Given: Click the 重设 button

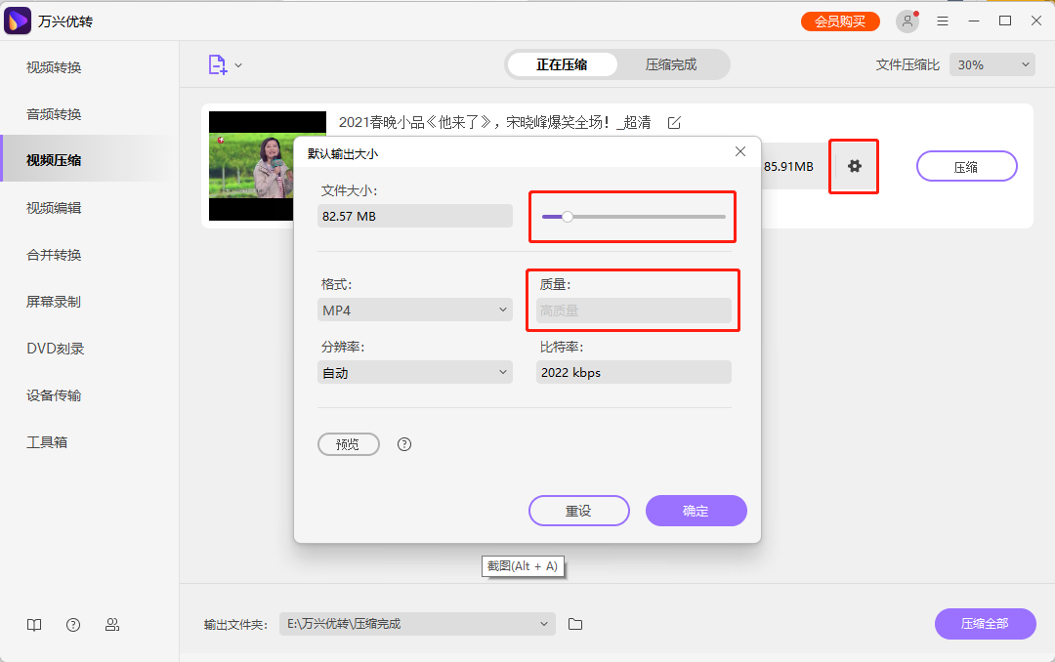Looking at the screenshot, I should [x=578, y=511].
